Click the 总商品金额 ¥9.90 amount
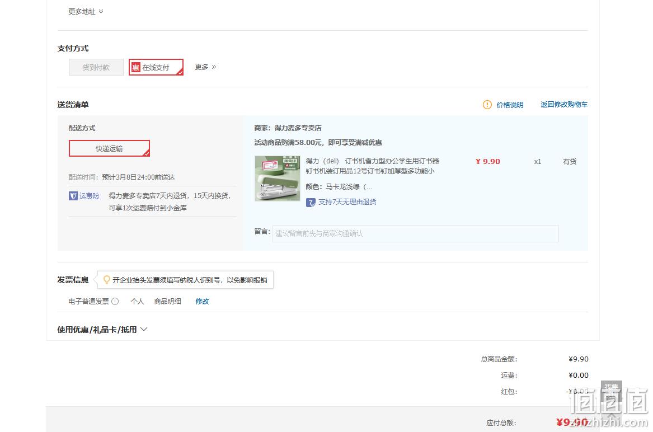The height and width of the screenshot is (432, 653). point(579,359)
